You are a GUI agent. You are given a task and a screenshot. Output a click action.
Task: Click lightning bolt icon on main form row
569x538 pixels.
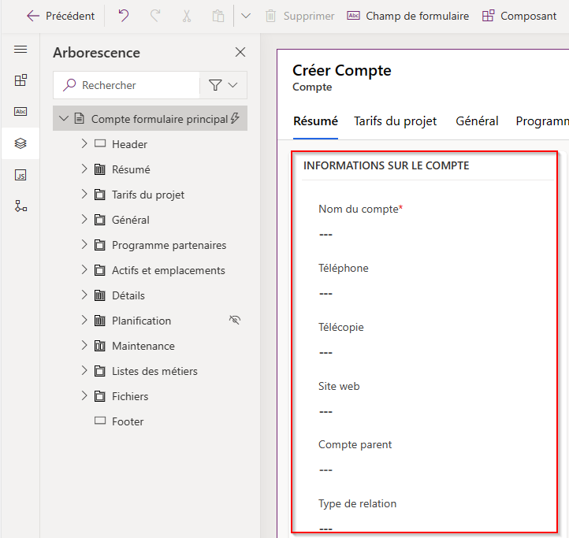[x=235, y=118]
